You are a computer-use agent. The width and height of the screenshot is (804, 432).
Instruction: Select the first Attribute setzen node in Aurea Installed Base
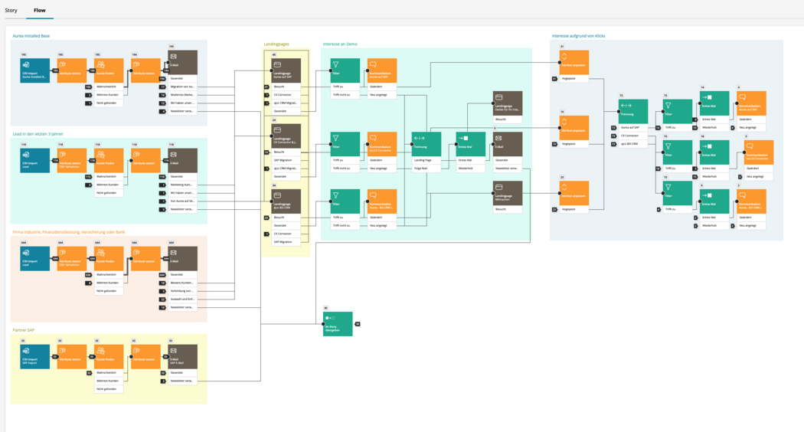72,70
